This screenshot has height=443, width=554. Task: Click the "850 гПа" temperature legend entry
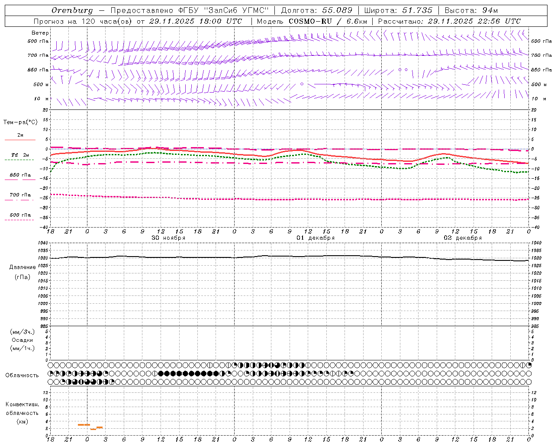click(x=20, y=177)
